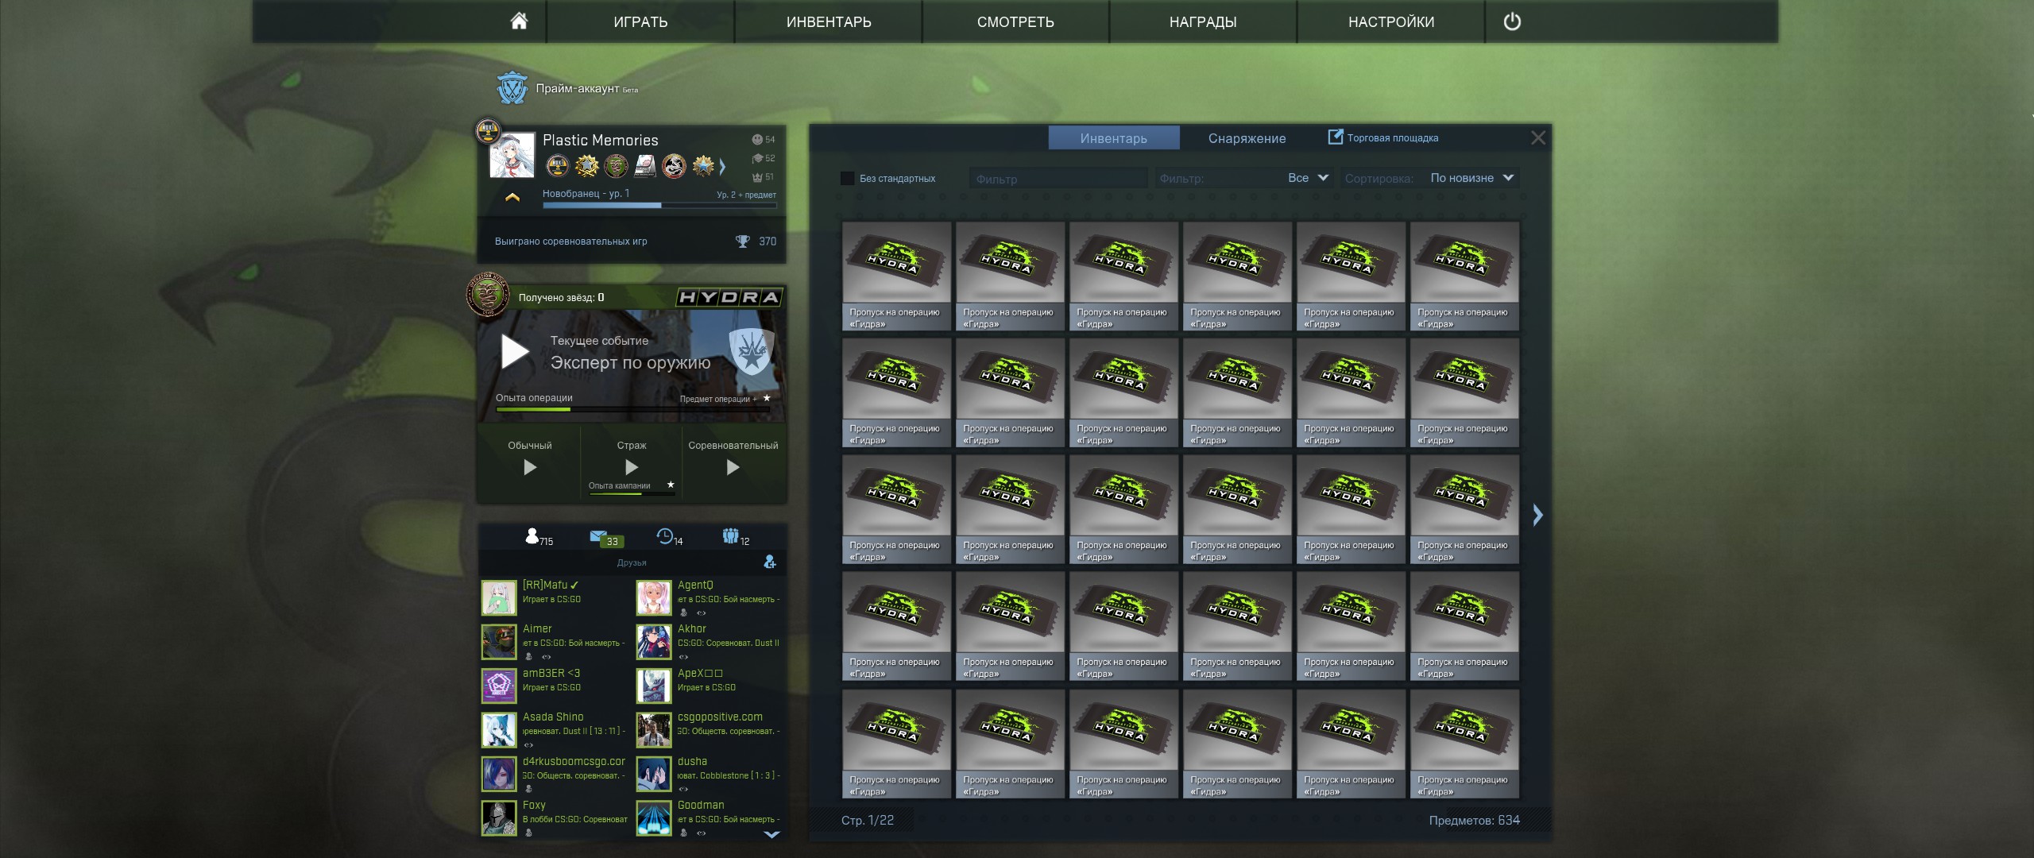Show more medals with the right chevron

tap(722, 167)
